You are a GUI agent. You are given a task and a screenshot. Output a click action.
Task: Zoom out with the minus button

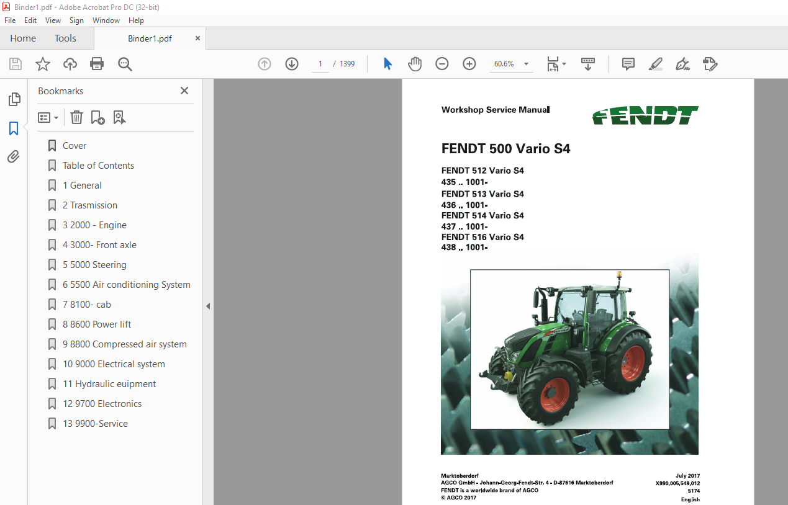[442, 64]
